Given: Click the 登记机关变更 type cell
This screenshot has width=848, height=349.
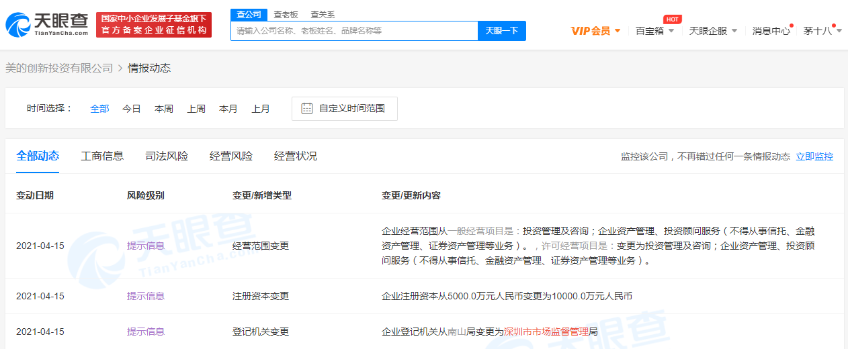Looking at the screenshot, I should pos(261,332).
